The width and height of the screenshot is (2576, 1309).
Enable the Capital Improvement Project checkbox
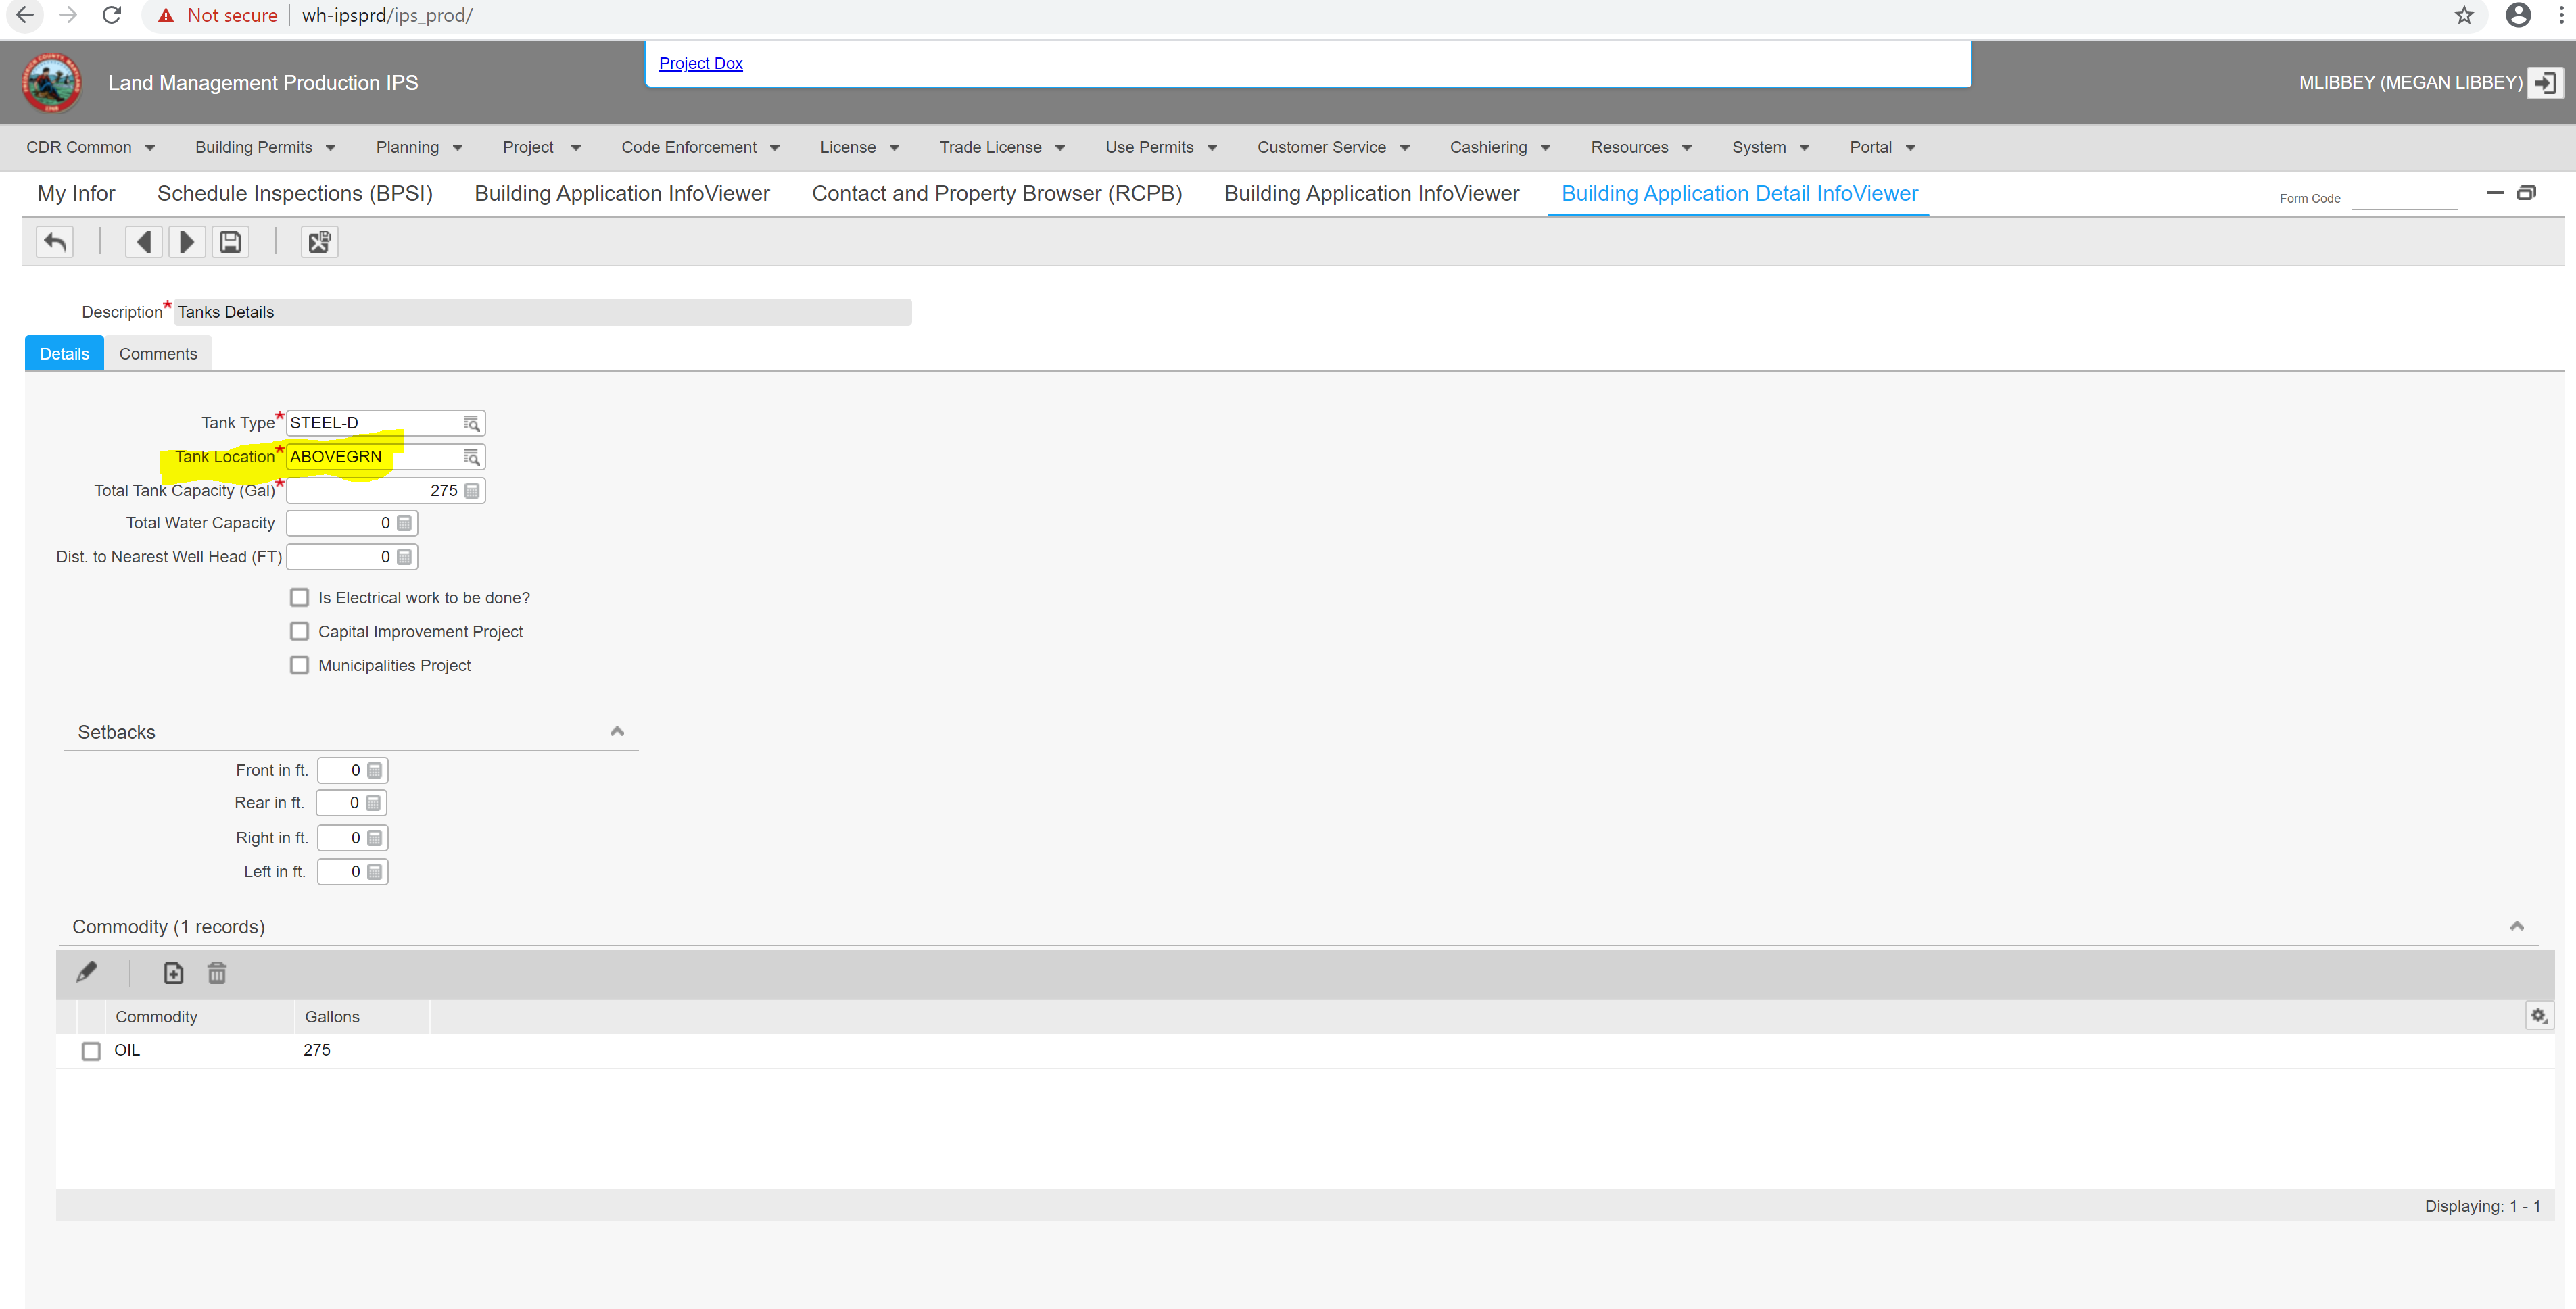(299, 631)
